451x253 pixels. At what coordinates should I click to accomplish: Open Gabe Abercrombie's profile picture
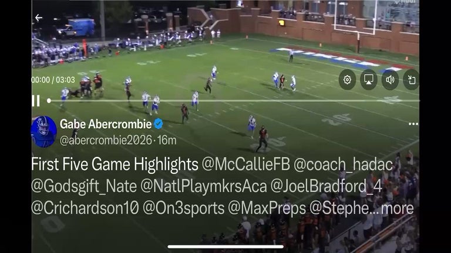(x=44, y=132)
